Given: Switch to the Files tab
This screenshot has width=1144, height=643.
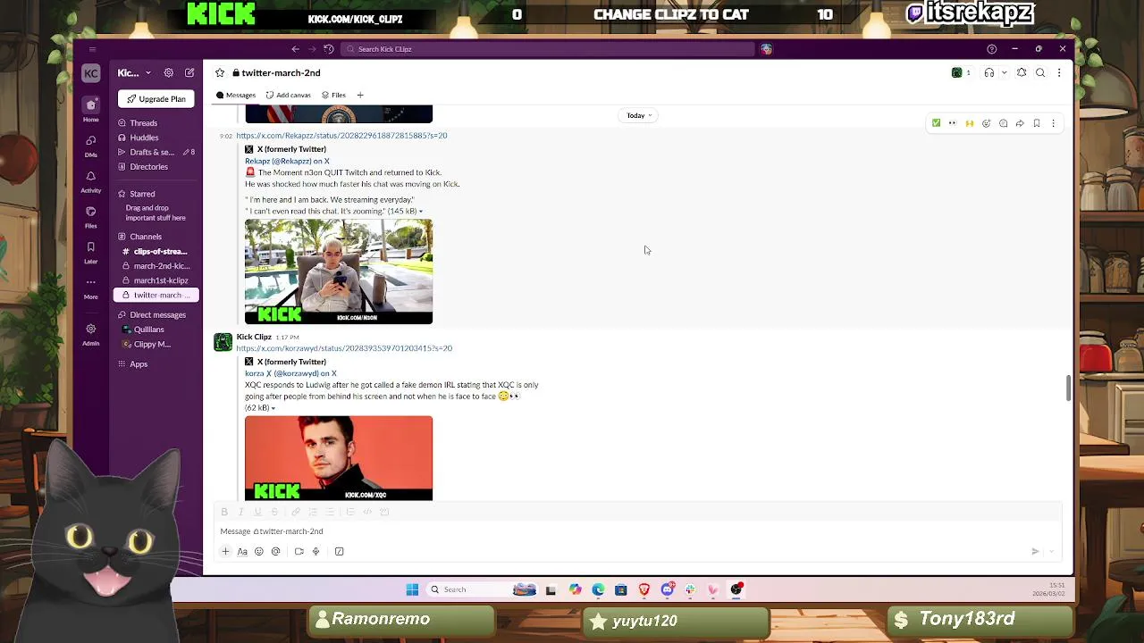Looking at the screenshot, I should [333, 95].
